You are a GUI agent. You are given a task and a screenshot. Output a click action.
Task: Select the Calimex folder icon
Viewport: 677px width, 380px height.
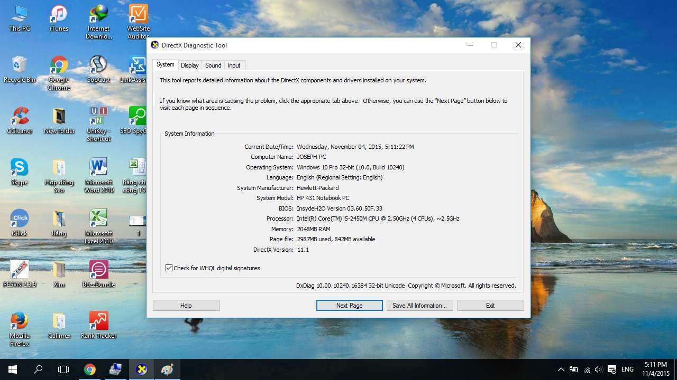point(59,325)
